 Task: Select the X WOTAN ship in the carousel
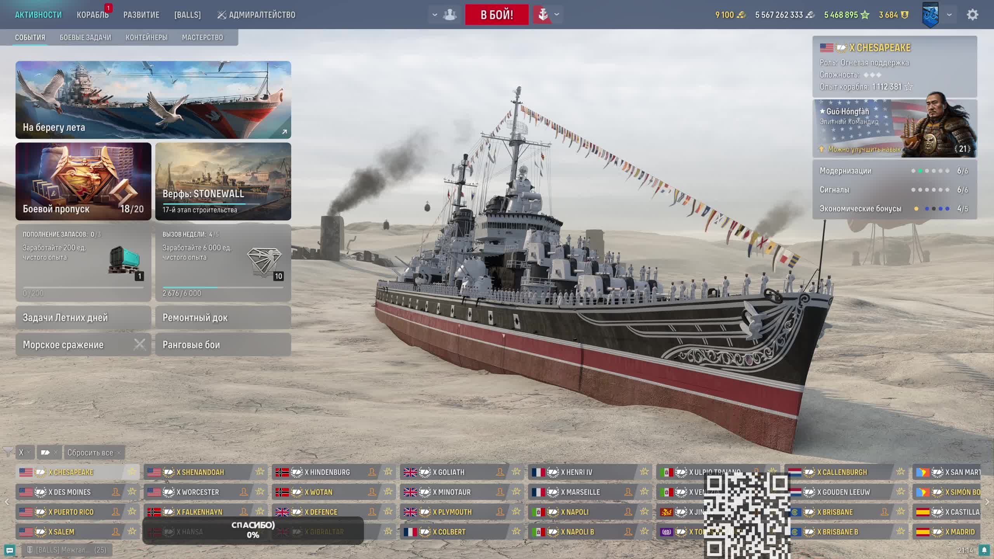point(334,492)
